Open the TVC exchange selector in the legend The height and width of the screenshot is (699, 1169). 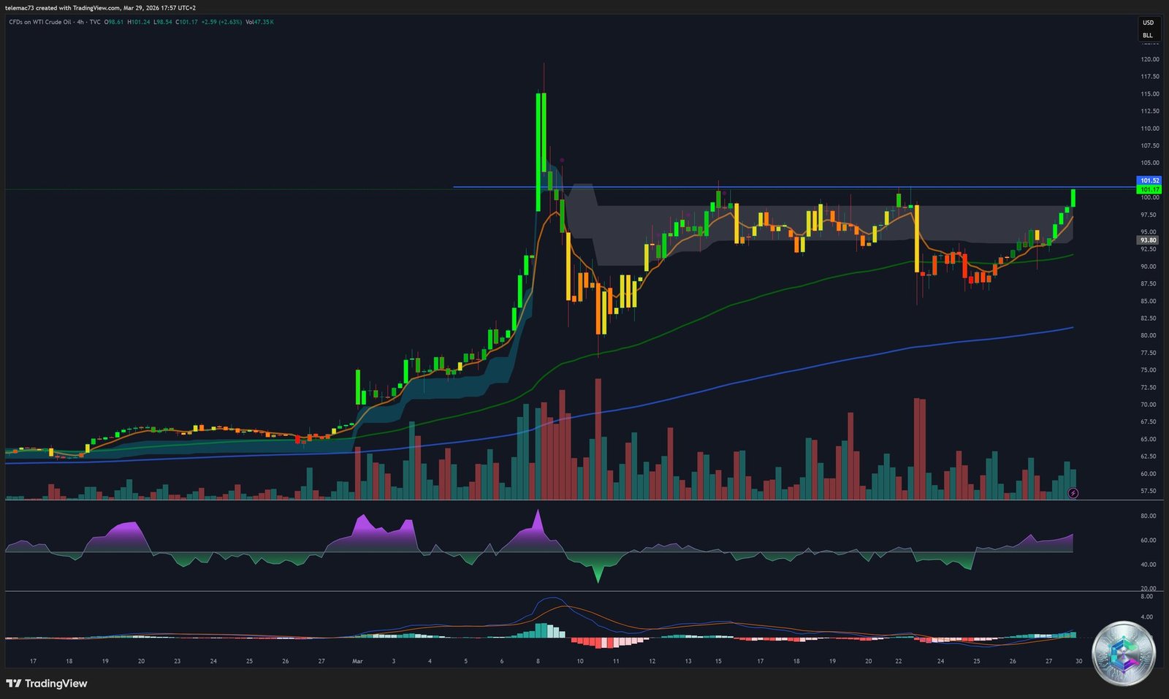point(95,23)
